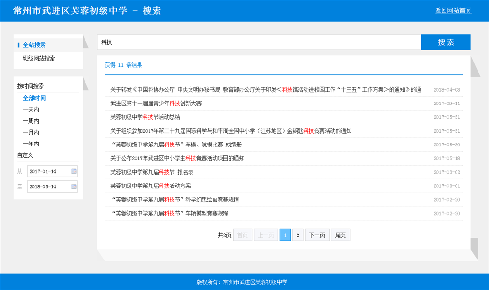Filter results by 一周内

pos(31,121)
